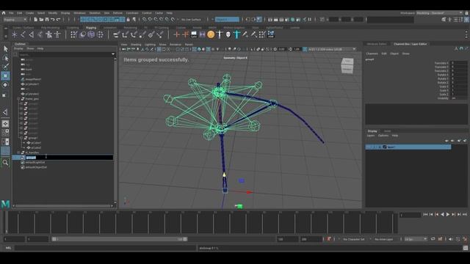The height and width of the screenshot is (264, 470).
Task: Open the Workspace dropdown
Action: pos(439,13)
